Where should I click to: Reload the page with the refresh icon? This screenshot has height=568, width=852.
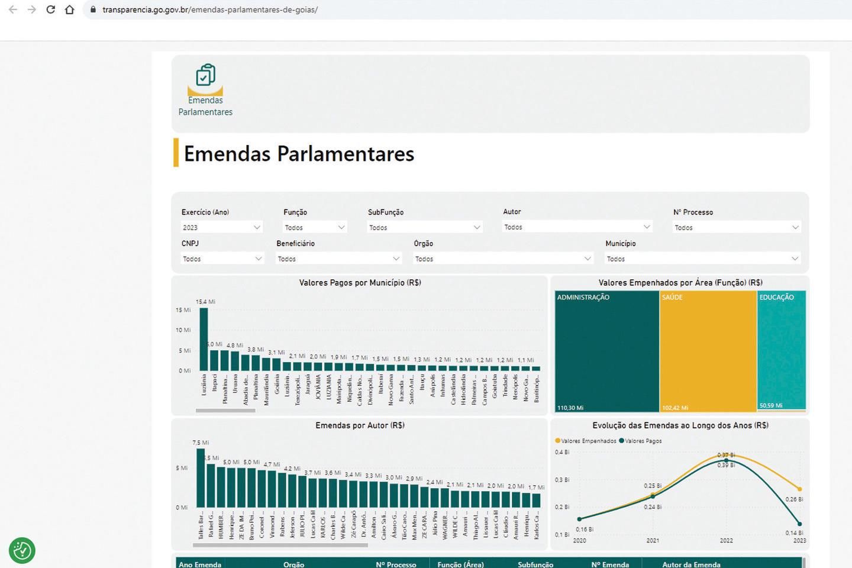[51, 9]
